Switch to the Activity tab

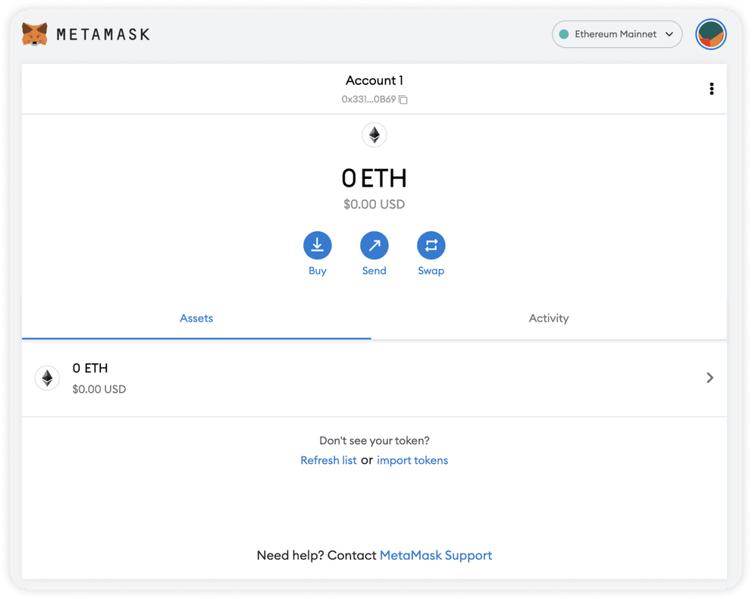pos(548,318)
